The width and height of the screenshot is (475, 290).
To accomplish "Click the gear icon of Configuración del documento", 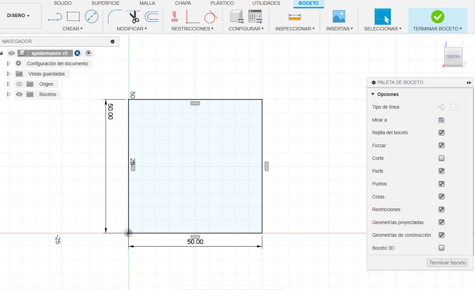I will tap(18, 64).
